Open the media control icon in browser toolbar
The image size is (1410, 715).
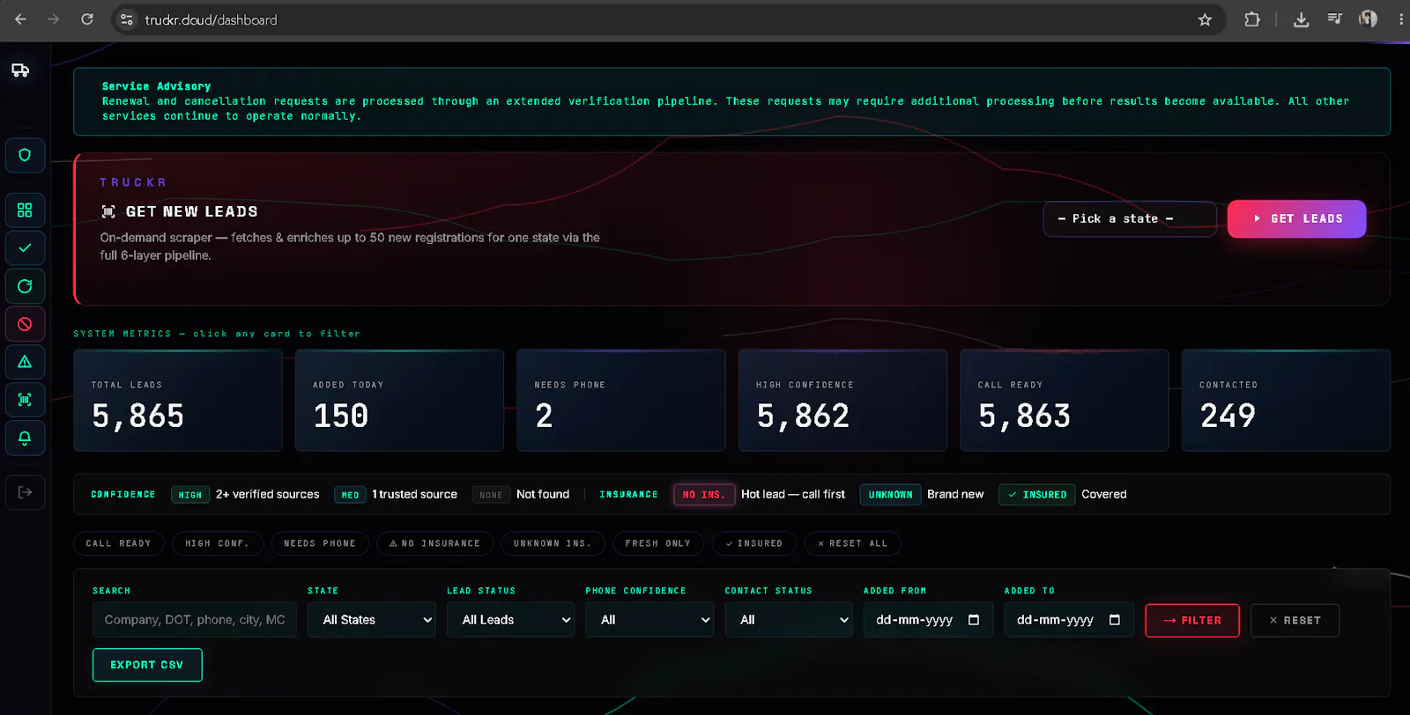click(1335, 19)
